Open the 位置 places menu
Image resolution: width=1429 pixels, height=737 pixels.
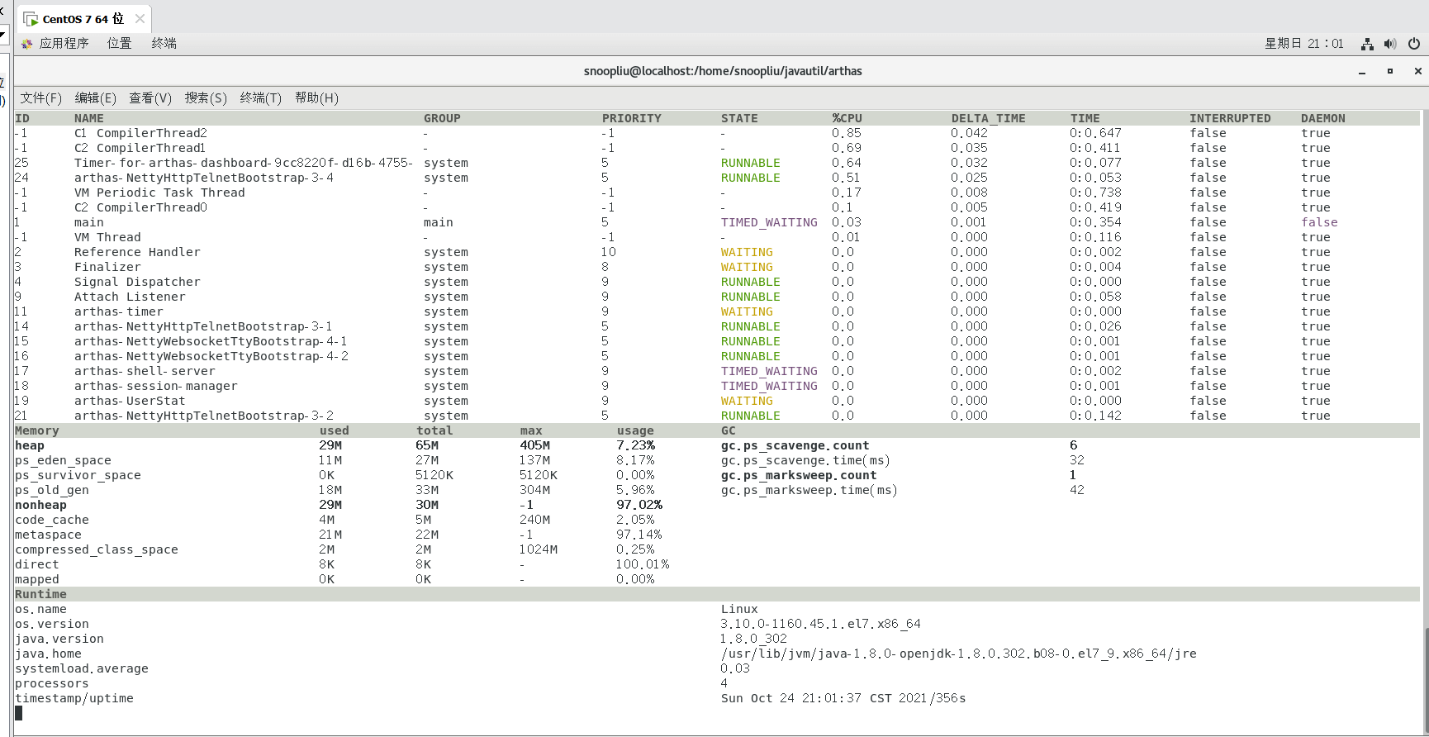point(119,44)
